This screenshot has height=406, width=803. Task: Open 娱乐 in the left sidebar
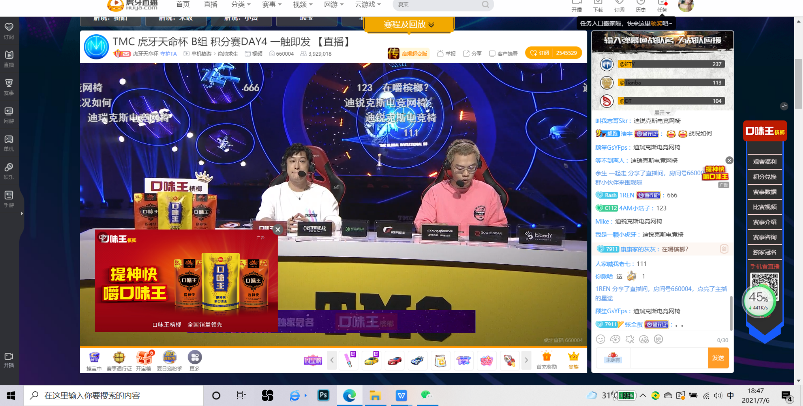point(9,171)
